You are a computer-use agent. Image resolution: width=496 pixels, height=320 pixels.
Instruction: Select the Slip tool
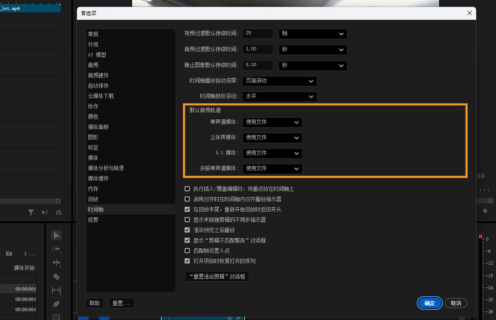click(56, 290)
